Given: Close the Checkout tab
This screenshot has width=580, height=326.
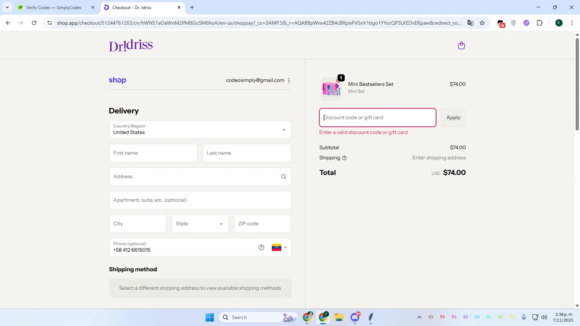Looking at the screenshot, I should coord(179,7).
